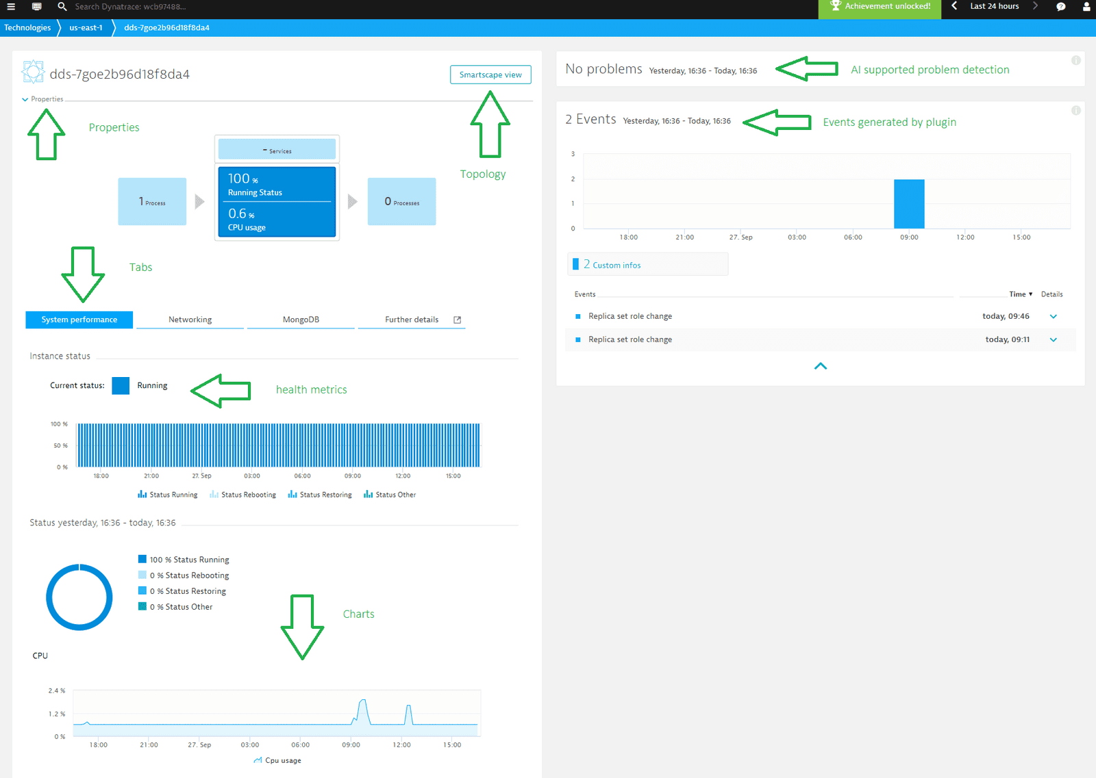Navigate to us-east-1 via the breadcrumb
1096x778 pixels.
[x=85, y=27]
